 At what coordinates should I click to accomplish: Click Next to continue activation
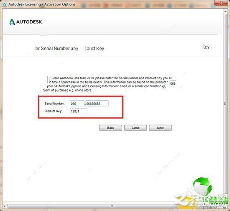click(160, 128)
